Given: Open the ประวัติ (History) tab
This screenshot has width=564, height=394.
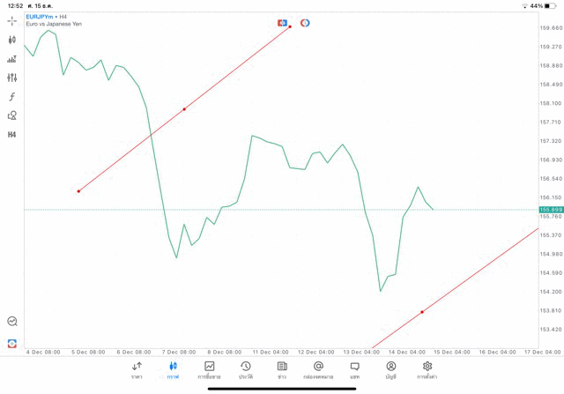Looking at the screenshot, I should click(245, 370).
